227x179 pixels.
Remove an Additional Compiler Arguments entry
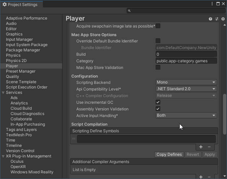(209, 177)
